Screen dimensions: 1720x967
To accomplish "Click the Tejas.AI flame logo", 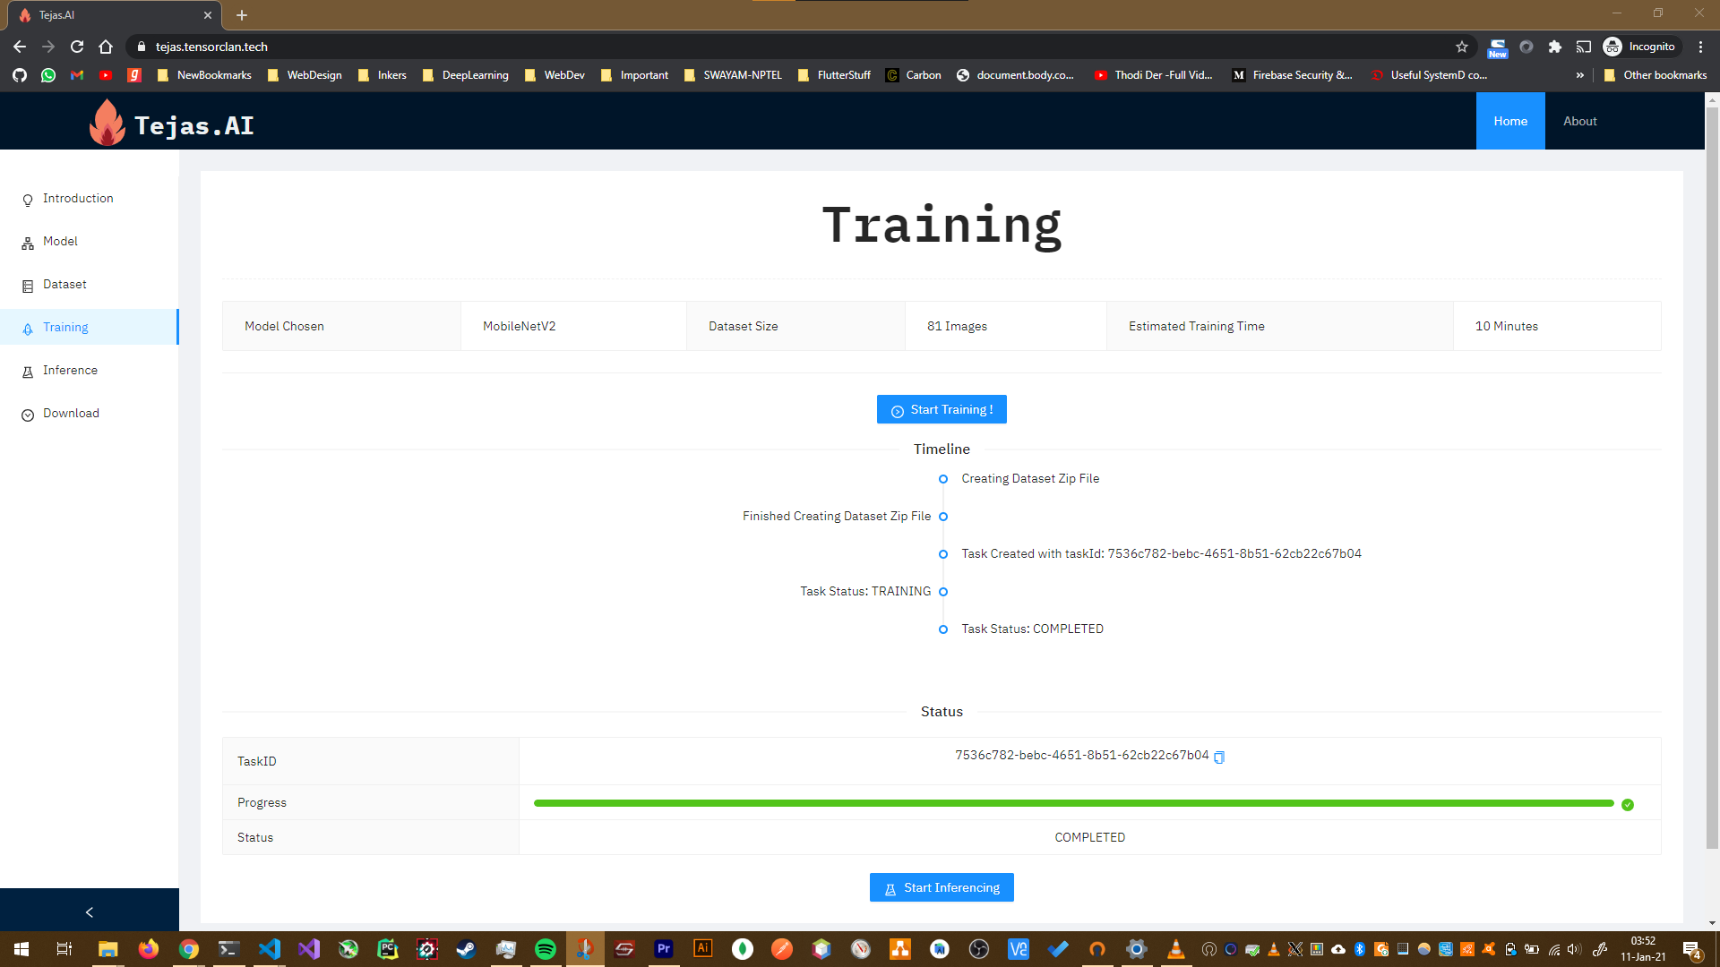I will 107,123.
